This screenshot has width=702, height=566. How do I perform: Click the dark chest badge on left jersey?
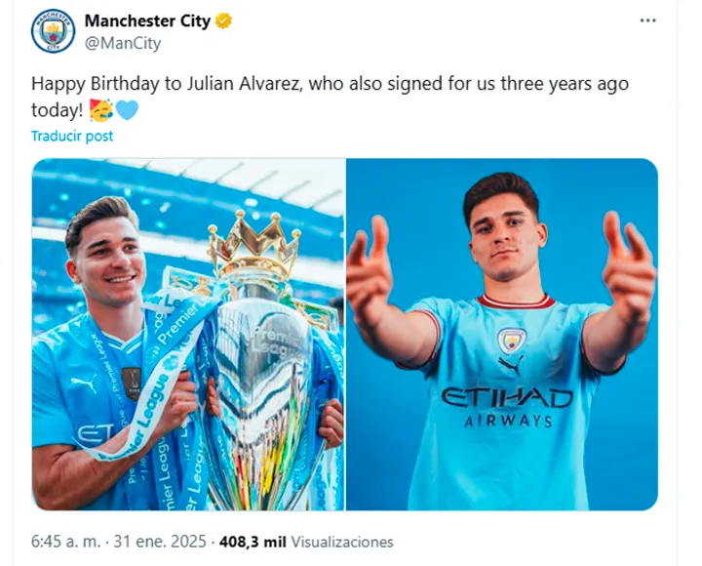pyautogui.click(x=132, y=383)
